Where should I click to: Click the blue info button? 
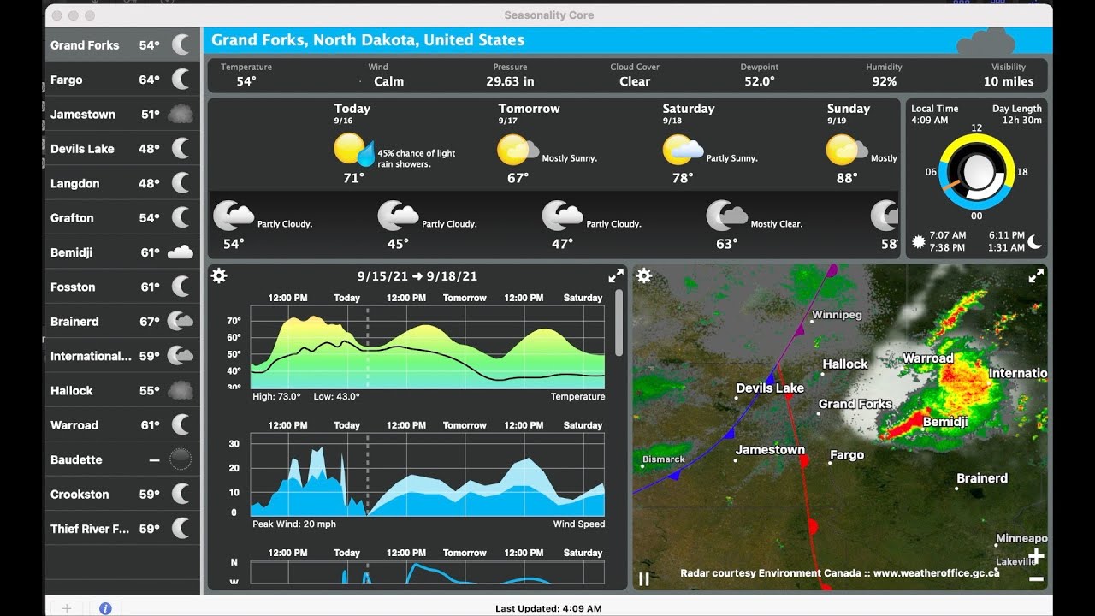pos(105,608)
